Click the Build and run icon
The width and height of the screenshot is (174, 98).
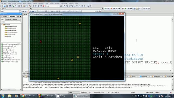tap(39, 6)
